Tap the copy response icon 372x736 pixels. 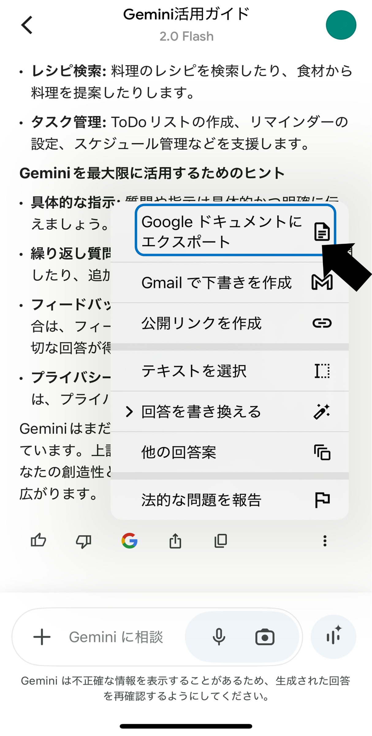pos(221,541)
